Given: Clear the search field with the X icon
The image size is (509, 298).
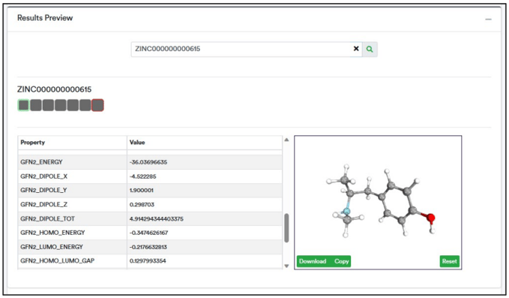Looking at the screenshot, I should click(x=356, y=49).
